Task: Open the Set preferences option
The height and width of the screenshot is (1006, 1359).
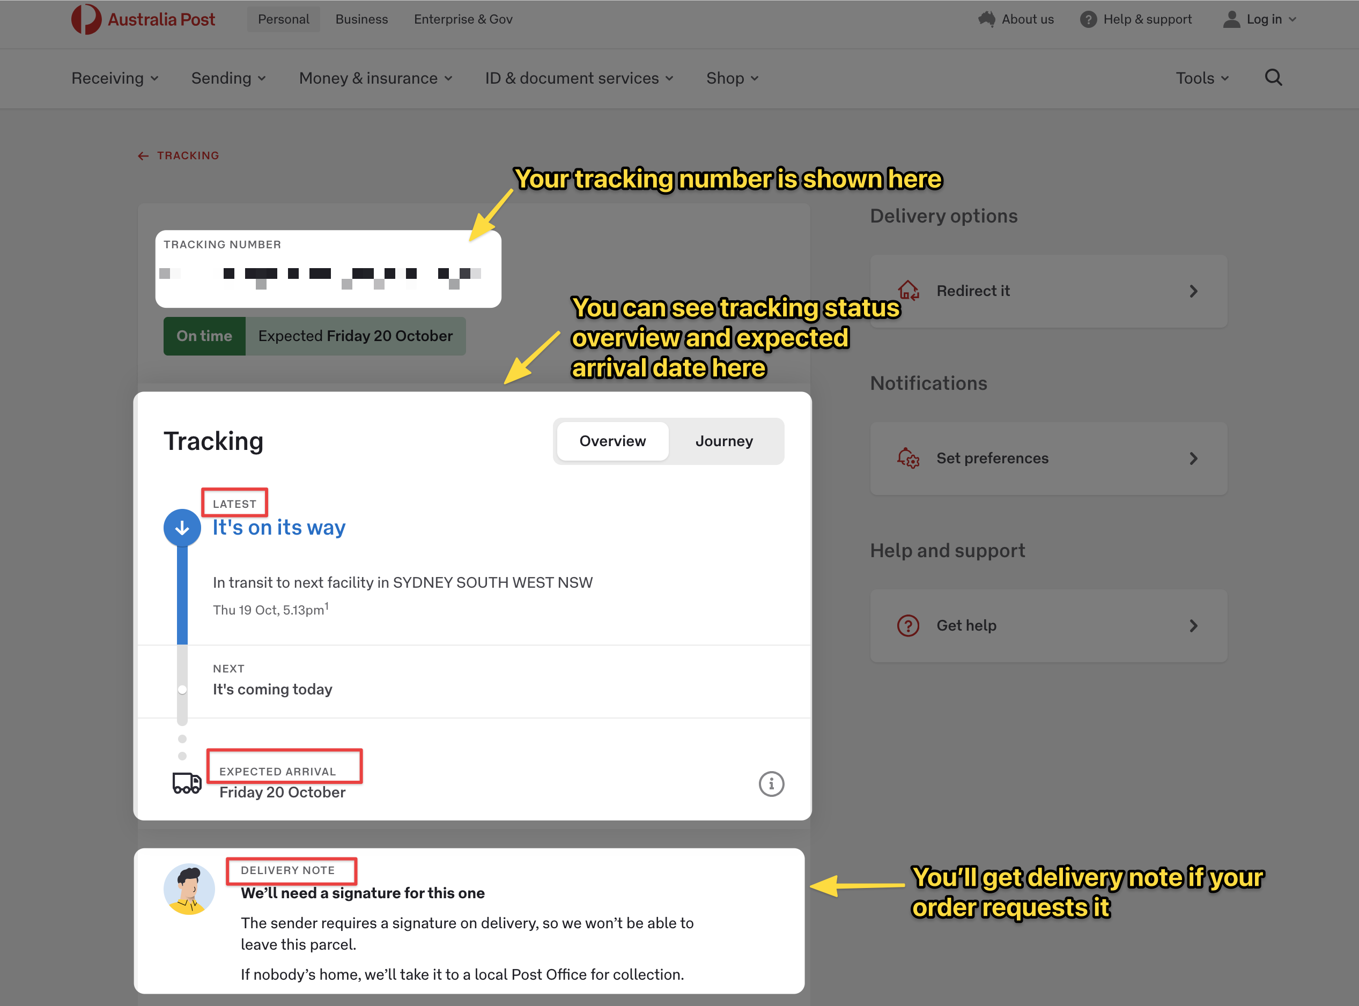Action: [x=1047, y=458]
